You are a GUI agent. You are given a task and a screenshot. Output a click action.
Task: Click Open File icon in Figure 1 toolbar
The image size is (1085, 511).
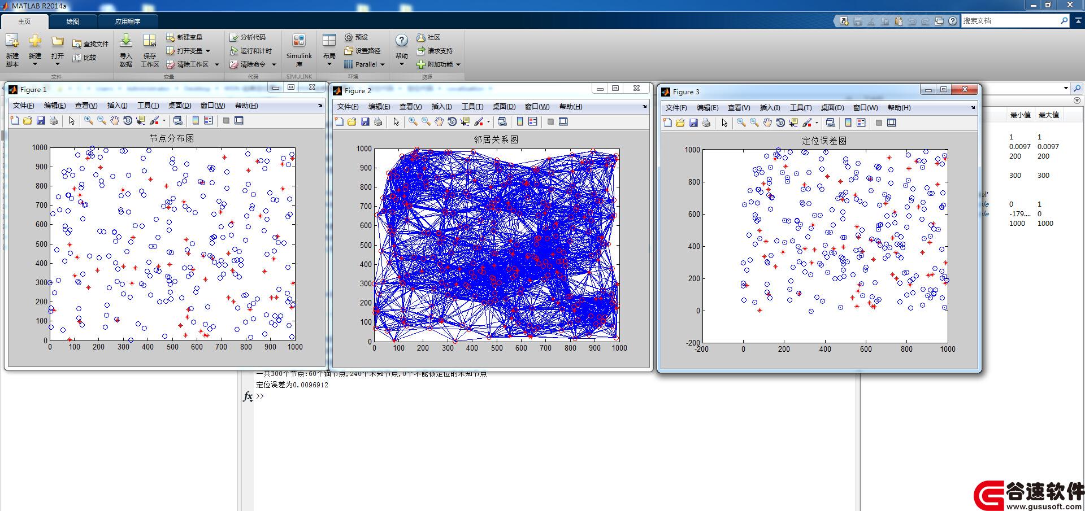click(x=28, y=120)
